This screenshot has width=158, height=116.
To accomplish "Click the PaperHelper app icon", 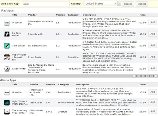I will tap(7, 57).
